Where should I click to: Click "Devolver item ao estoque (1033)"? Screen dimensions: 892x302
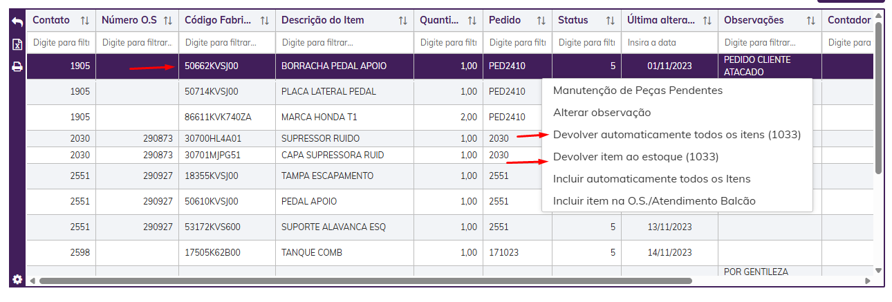(x=635, y=157)
